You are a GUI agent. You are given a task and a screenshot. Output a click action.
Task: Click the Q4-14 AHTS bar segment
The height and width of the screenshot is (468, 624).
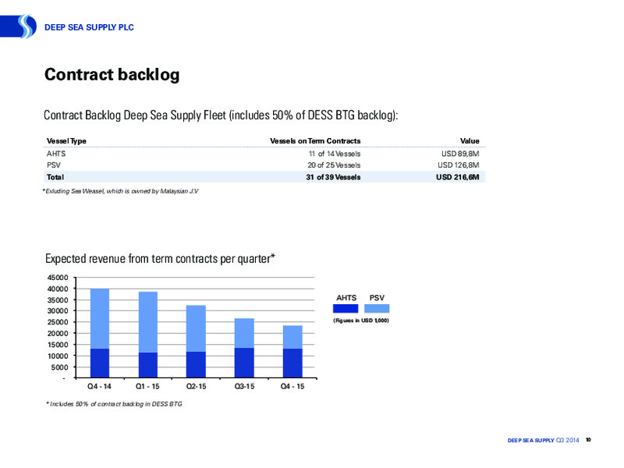point(100,363)
